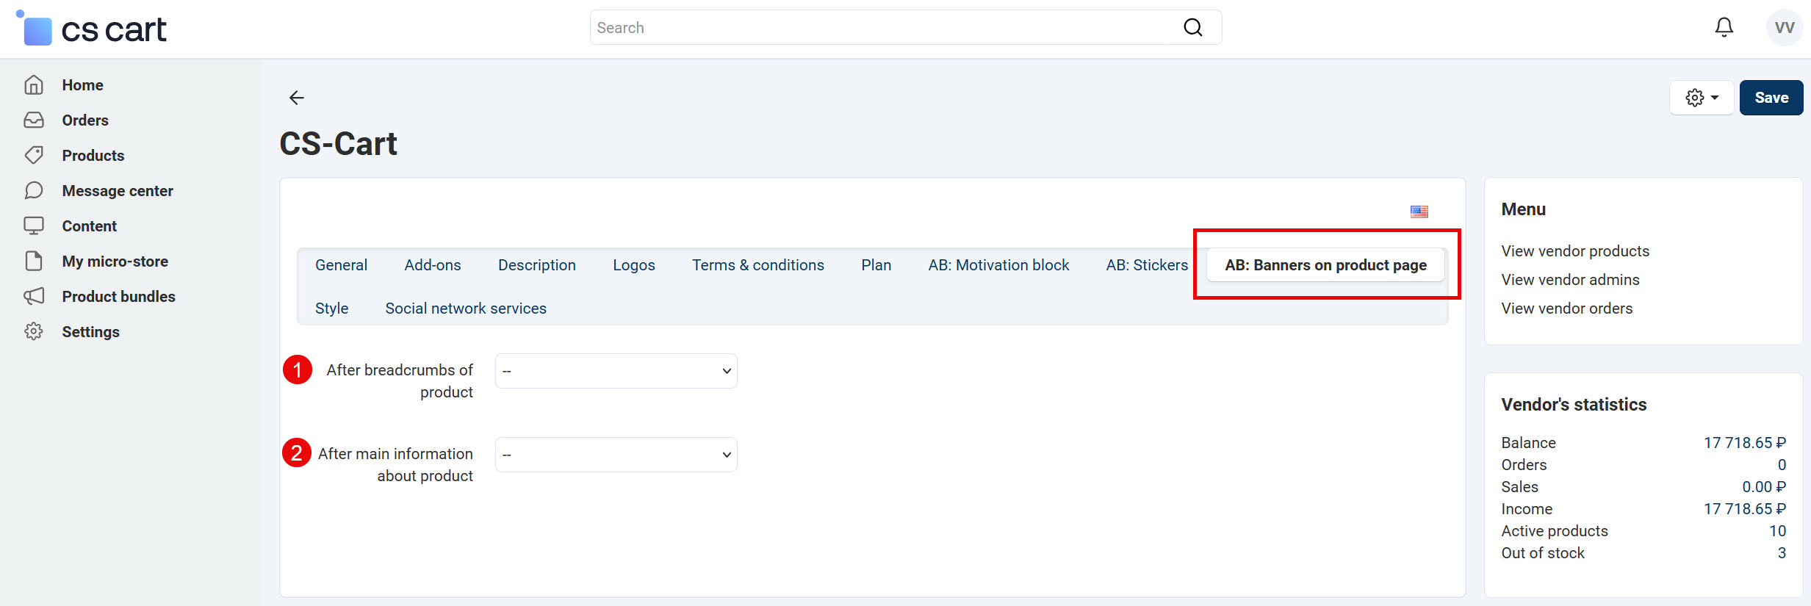Open View vendor orders link
Image resolution: width=1811 pixels, height=606 pixels.
coord(1567,309)
